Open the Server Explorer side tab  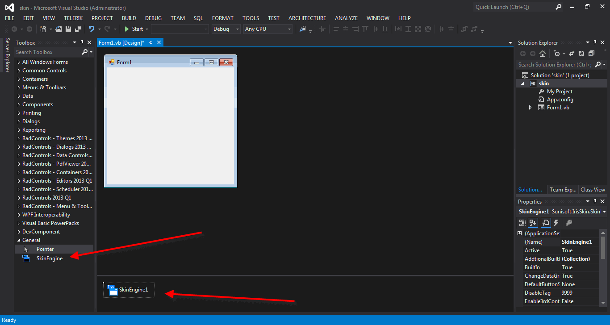7,55
